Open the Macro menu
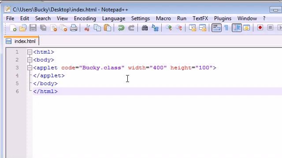 pyautogui.click(x=163, y=18)
